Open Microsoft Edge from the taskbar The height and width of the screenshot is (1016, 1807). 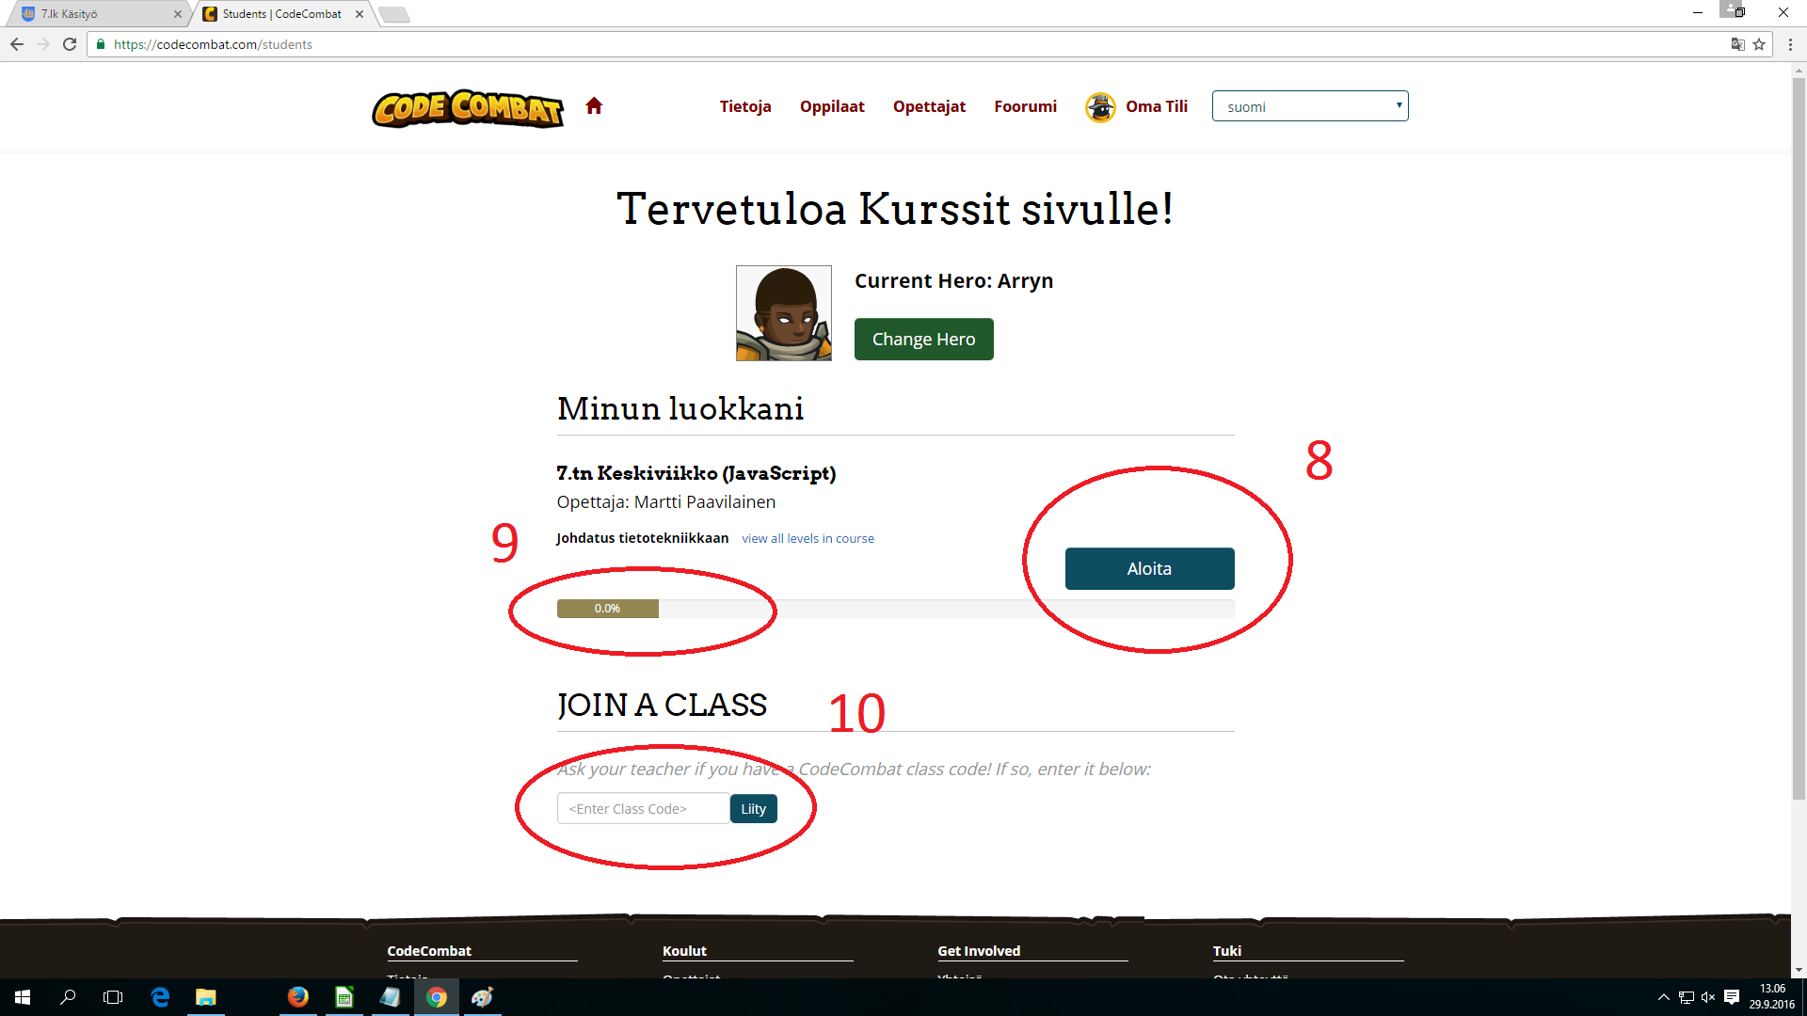pos(160,997)
